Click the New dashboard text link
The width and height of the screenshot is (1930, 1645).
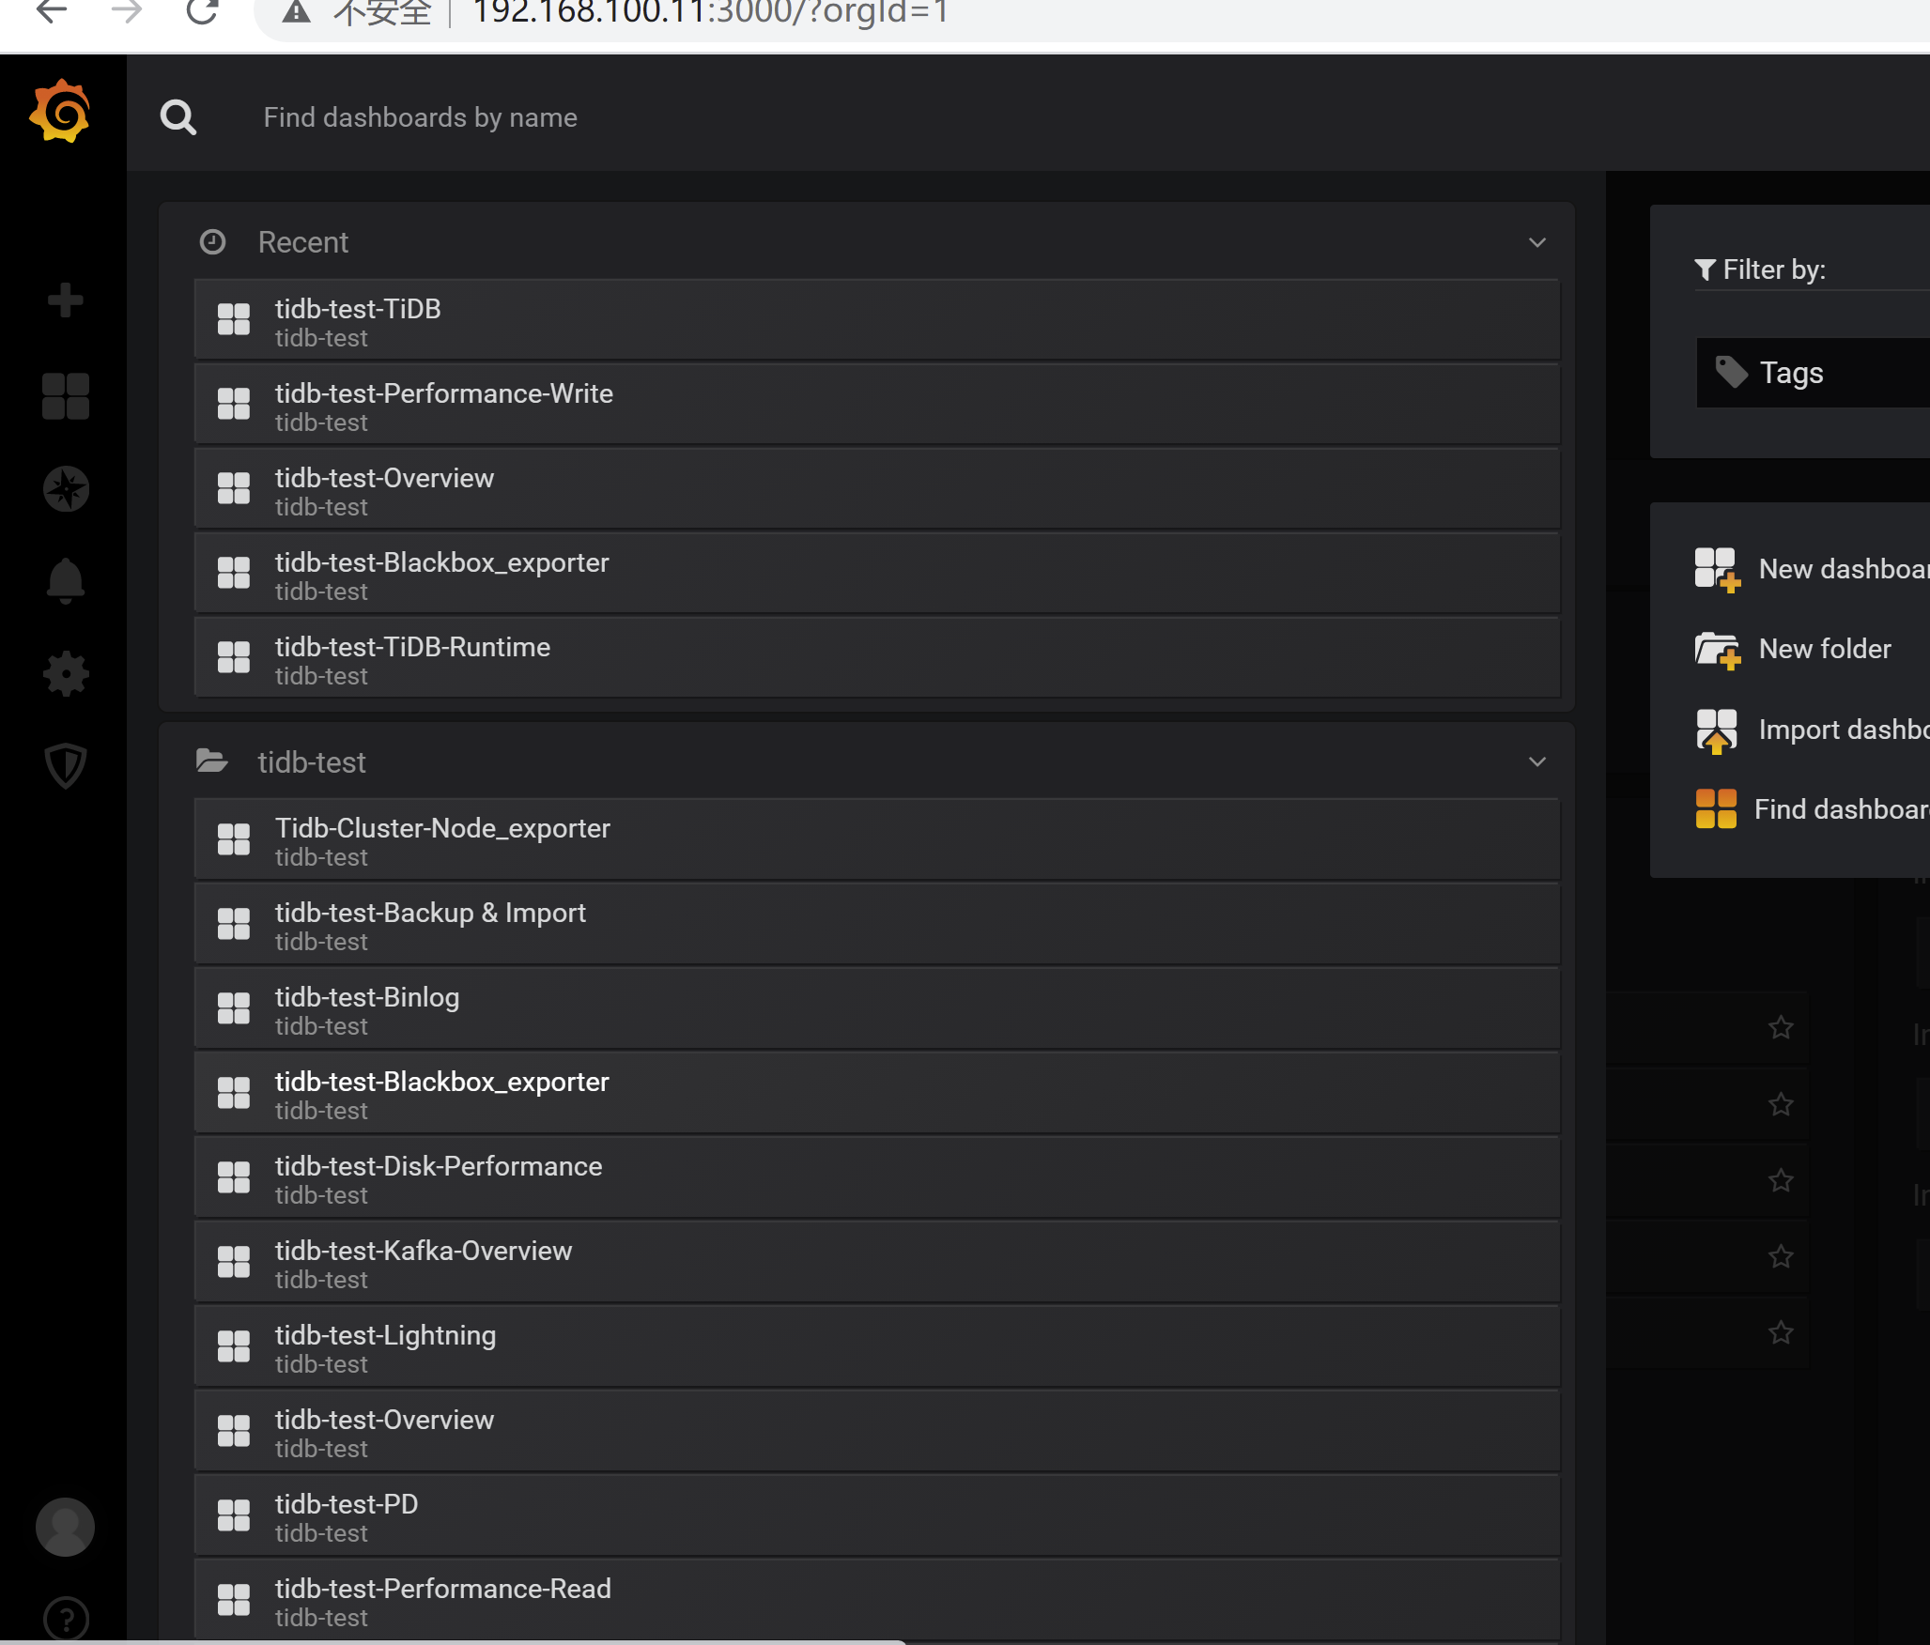(1844, 569)
